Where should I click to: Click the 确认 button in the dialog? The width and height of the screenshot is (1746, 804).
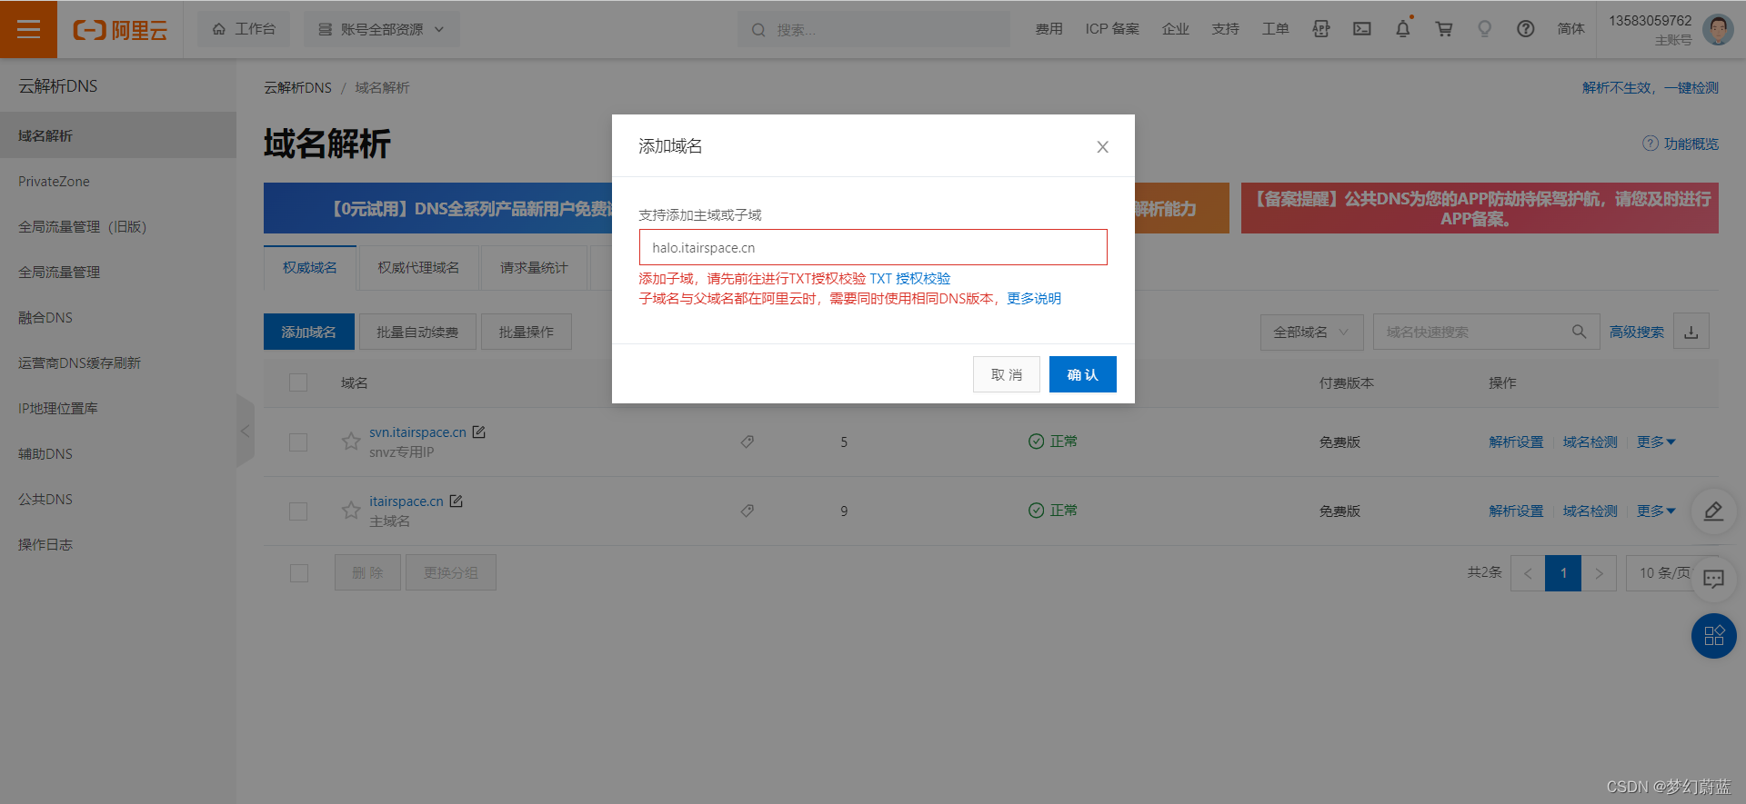(x=1082, y=374)
